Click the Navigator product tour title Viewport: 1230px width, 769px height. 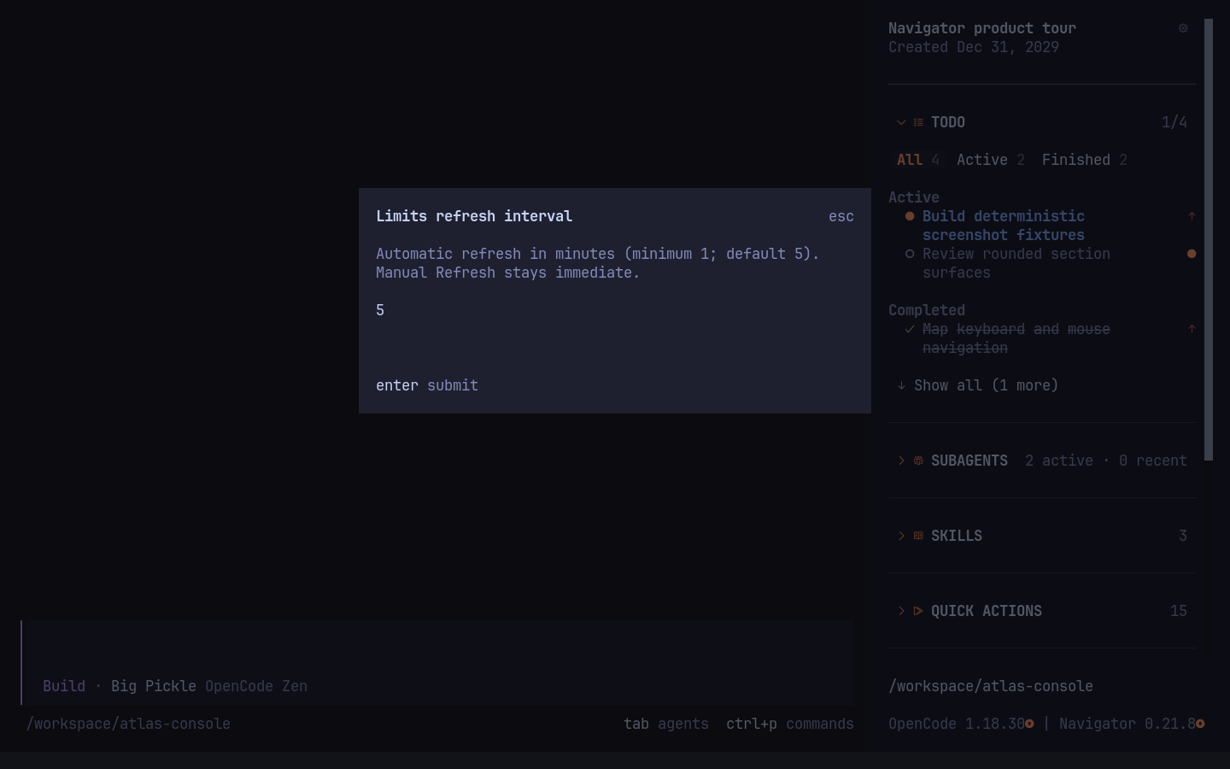pyautogui.click(x=982, y=28)
